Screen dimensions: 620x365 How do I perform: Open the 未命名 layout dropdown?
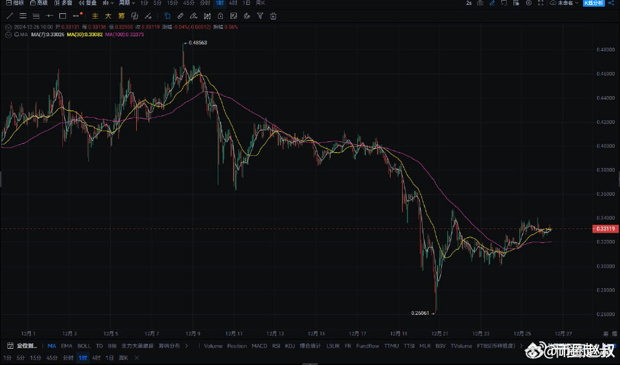[565, 3]
